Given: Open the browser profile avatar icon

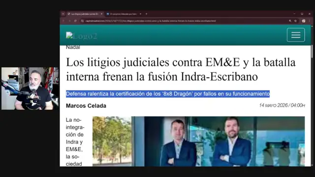Looking at the screenshot, I should 304,21.
